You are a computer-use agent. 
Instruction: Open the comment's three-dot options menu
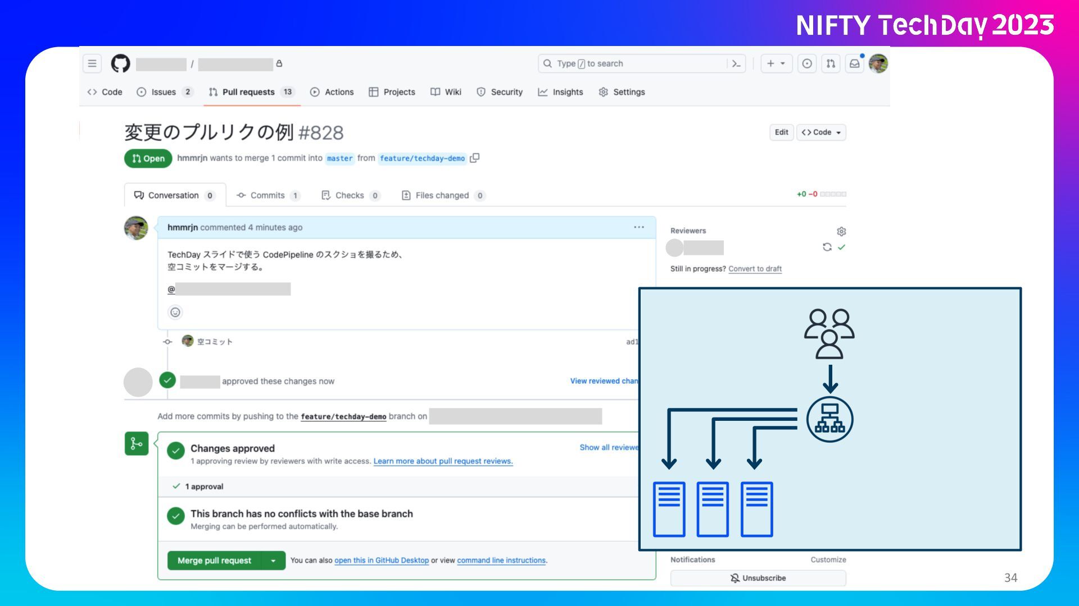point(639,227)
